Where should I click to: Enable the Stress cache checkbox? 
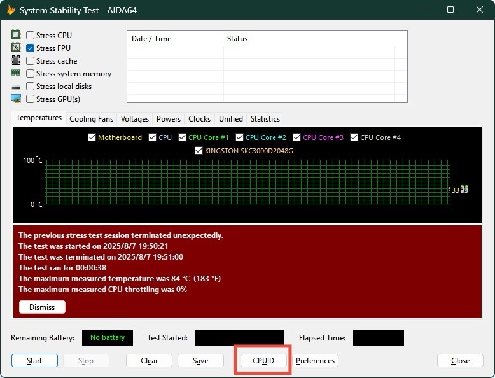(30, 60)
